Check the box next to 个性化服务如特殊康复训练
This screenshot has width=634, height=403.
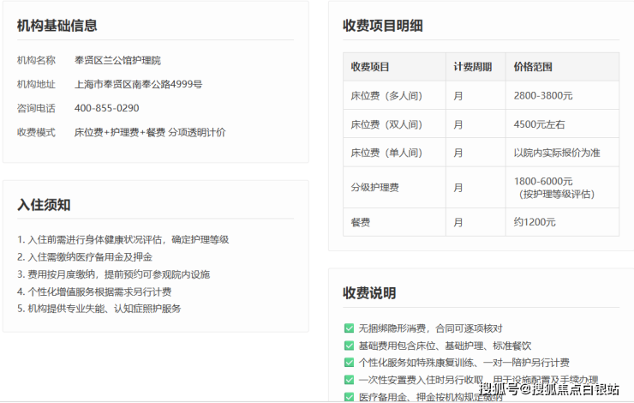point(349,363)
